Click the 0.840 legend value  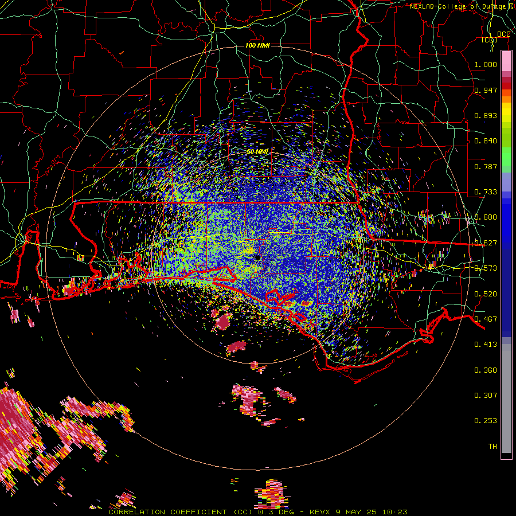[486, 141]
